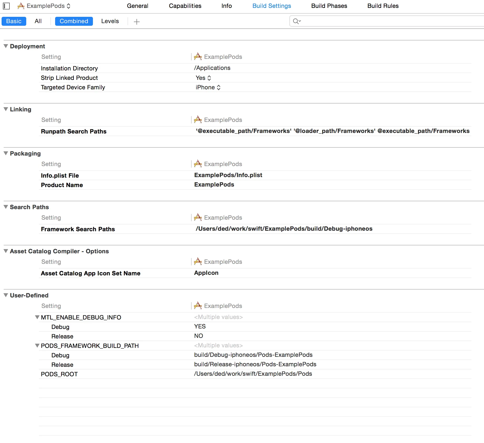Click ExamplePods column icon in Linking section
The image size is (484, 443).
(x=198, y=120)
